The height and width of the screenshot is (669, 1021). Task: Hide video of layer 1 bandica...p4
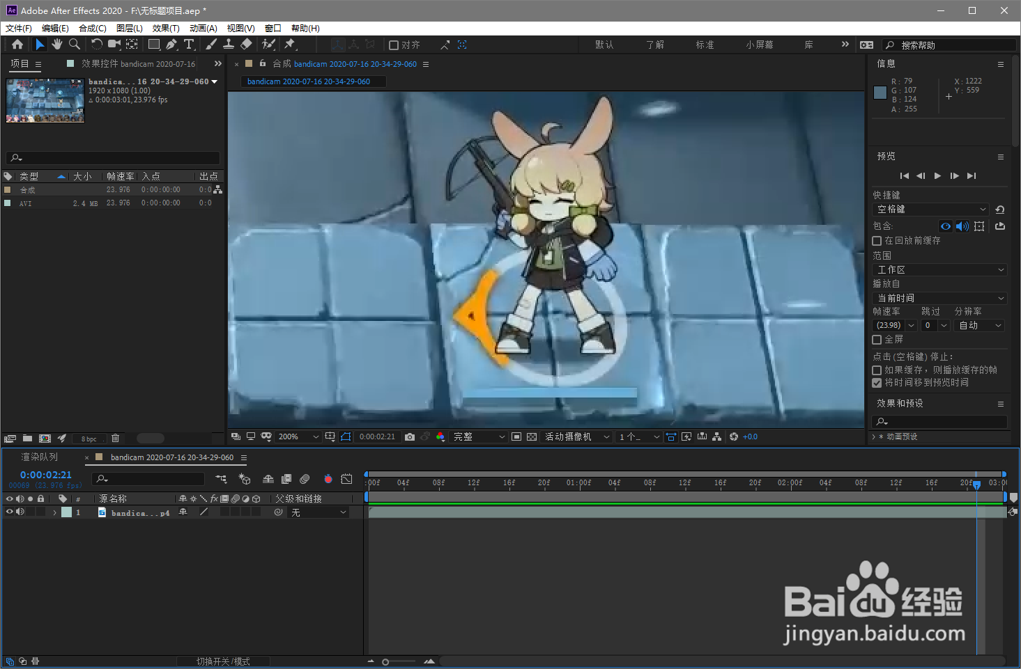(x=10, y=512)
